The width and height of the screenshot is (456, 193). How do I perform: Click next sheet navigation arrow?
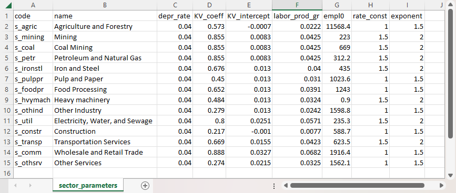click(30, 186)
